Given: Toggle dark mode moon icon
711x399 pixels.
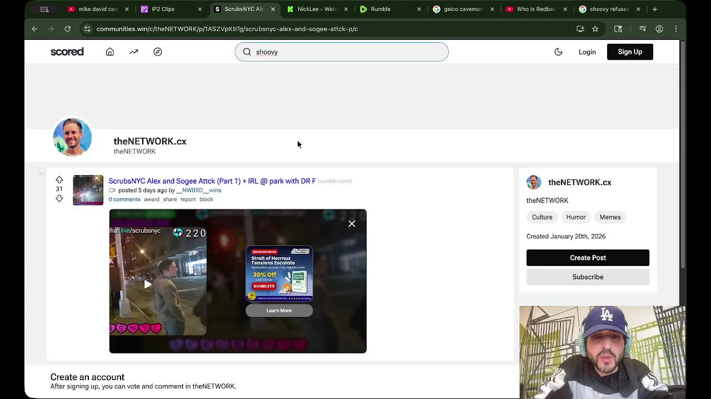Looking at the screenshot, I should pos(558,52).
